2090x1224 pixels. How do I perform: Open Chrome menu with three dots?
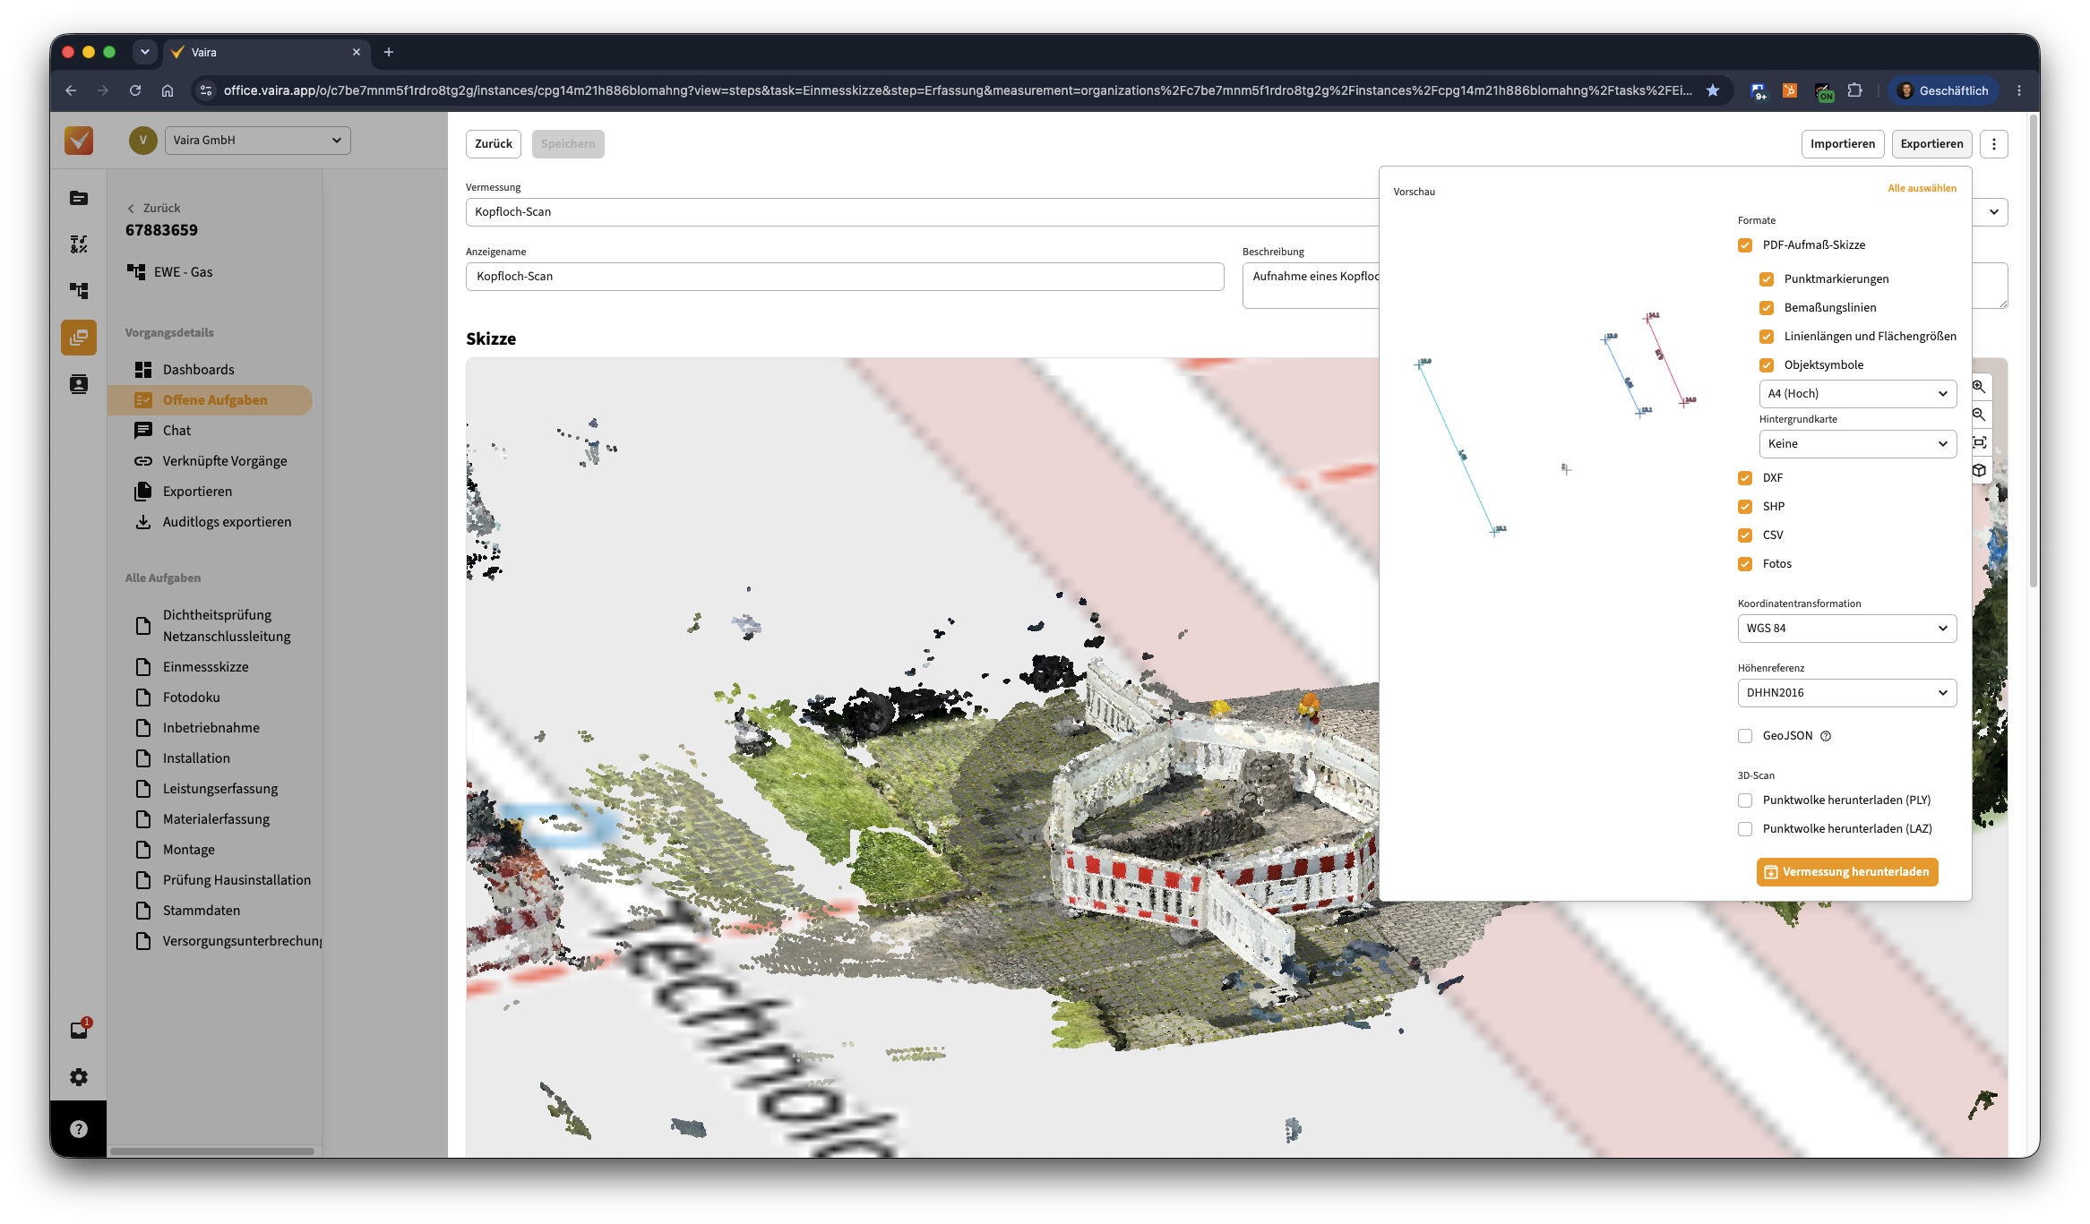point(2019,90)
